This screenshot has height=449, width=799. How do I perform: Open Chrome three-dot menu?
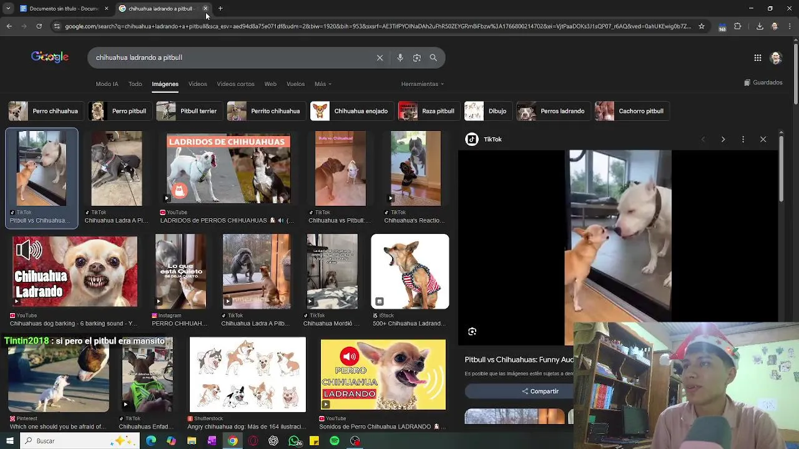pyautogui.click(x=789, y=26)
